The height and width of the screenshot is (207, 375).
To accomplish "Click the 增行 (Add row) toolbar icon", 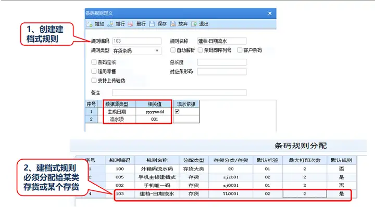I will [110, 24].
